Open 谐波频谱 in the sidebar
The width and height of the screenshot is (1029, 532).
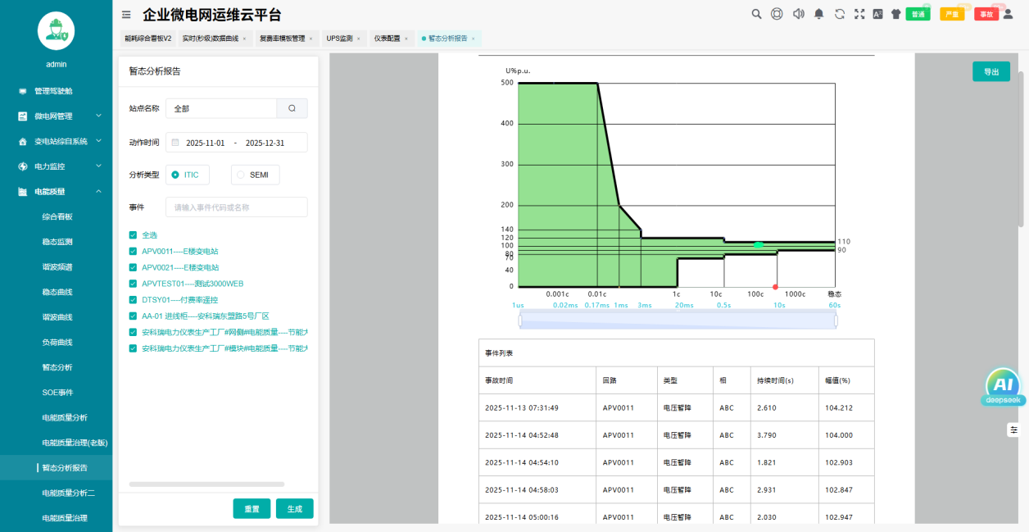click(57, 267)
